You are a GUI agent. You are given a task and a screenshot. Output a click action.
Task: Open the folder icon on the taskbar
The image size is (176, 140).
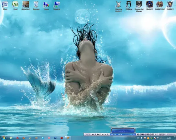[x=11, y=138]
